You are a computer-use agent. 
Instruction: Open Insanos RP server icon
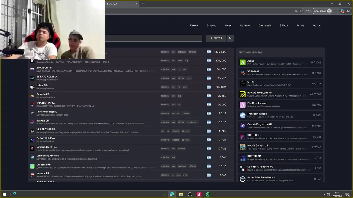32,175
